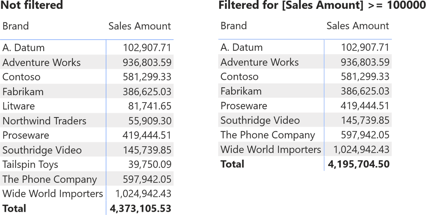The width and height of the screenshot is (426, 215).
Task: Select Adventure Works in the Filtered table
Action: coord(260,62)
